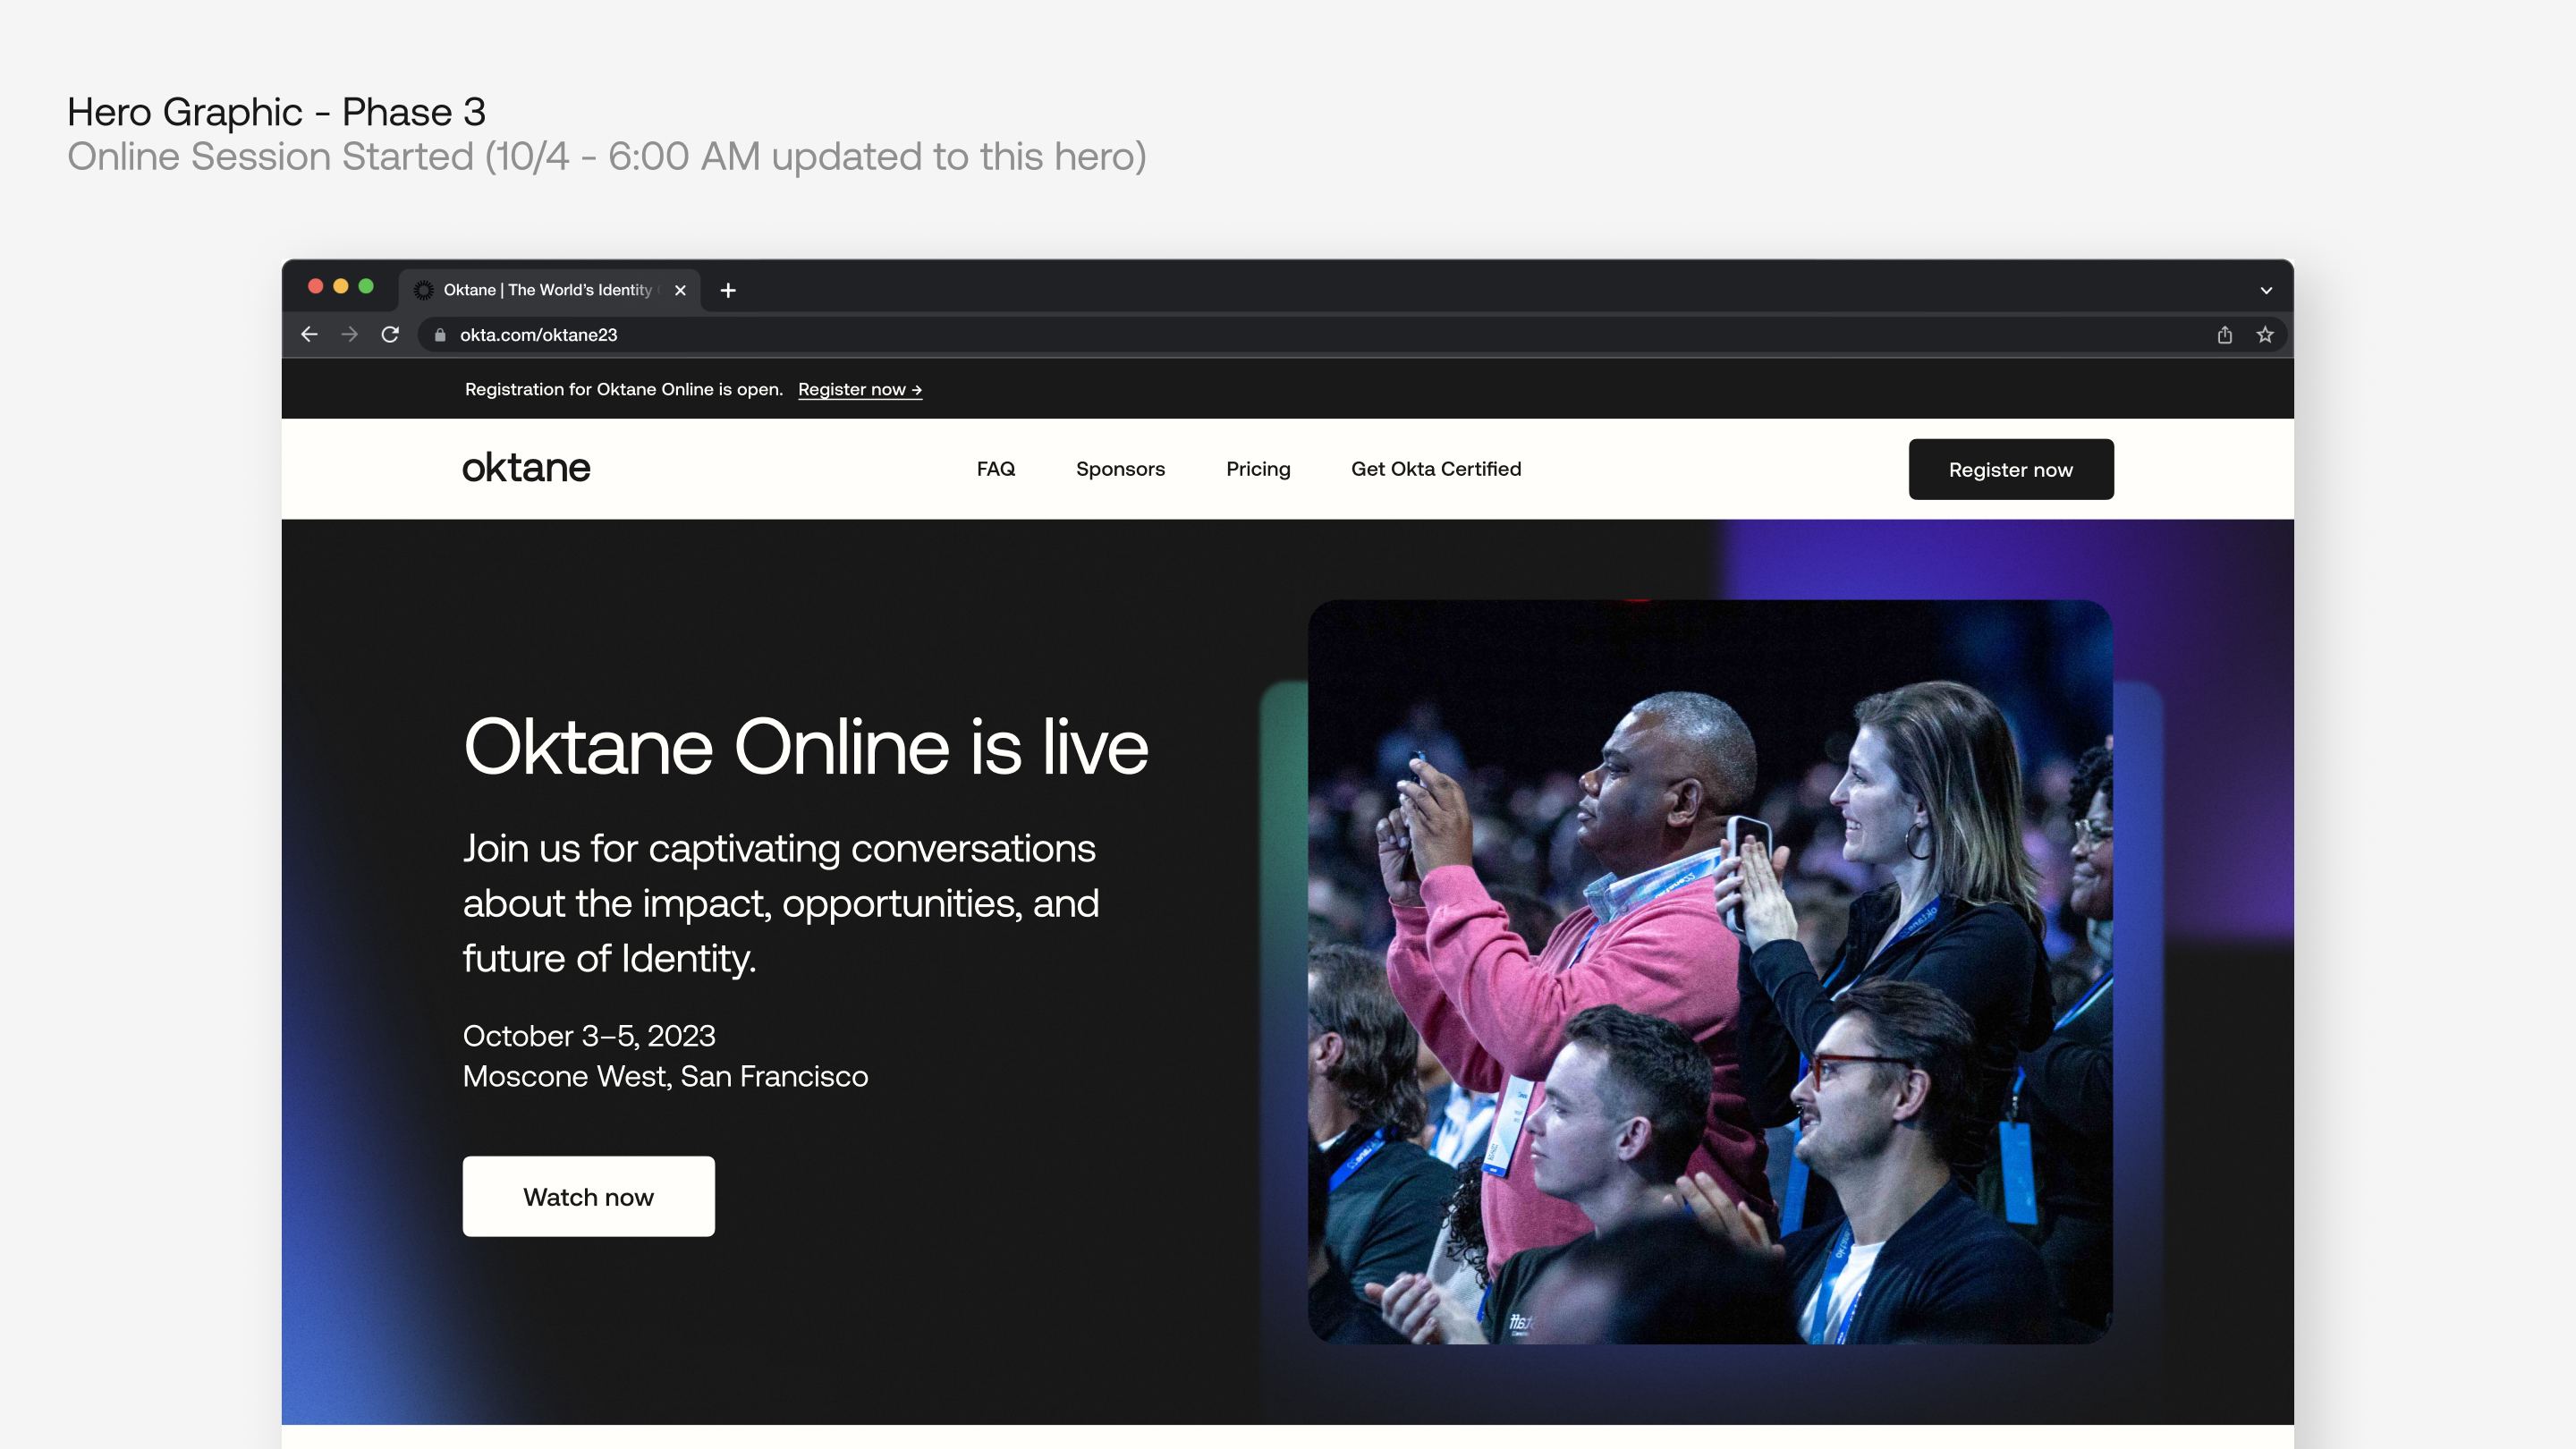Close the Oktane browser tab
The height and width of the screenshot is (1449, 2576).
[x=680, y=290]
